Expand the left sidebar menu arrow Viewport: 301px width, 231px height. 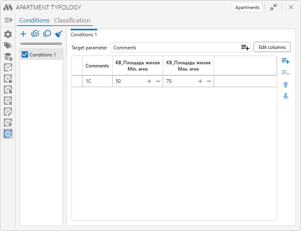tap(8, 20)
